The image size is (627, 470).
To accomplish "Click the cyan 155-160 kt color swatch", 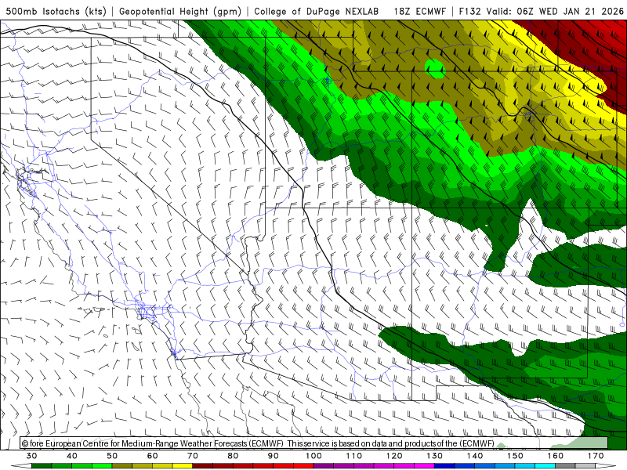I will click(x=545, y=465).
